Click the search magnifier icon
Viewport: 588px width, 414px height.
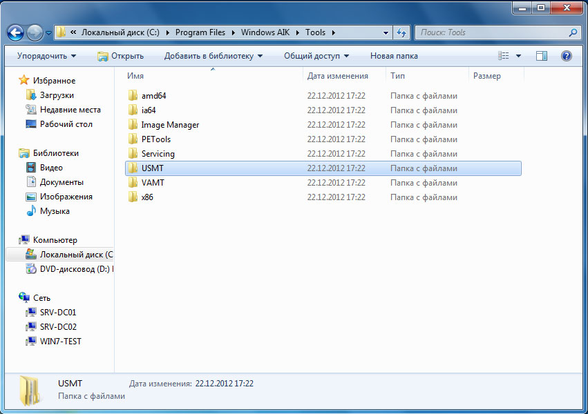[573, 33]
